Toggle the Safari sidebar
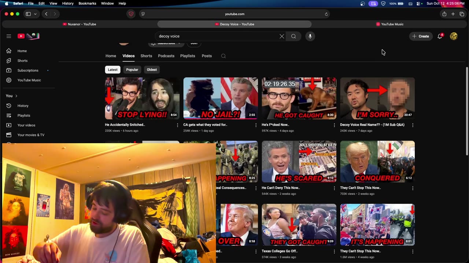This screenshot has width=469, height=263. (28, 14)
